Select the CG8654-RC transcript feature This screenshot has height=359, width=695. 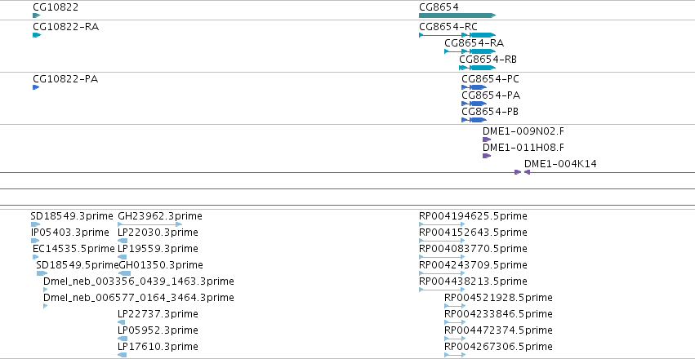(x=457, y=35)
